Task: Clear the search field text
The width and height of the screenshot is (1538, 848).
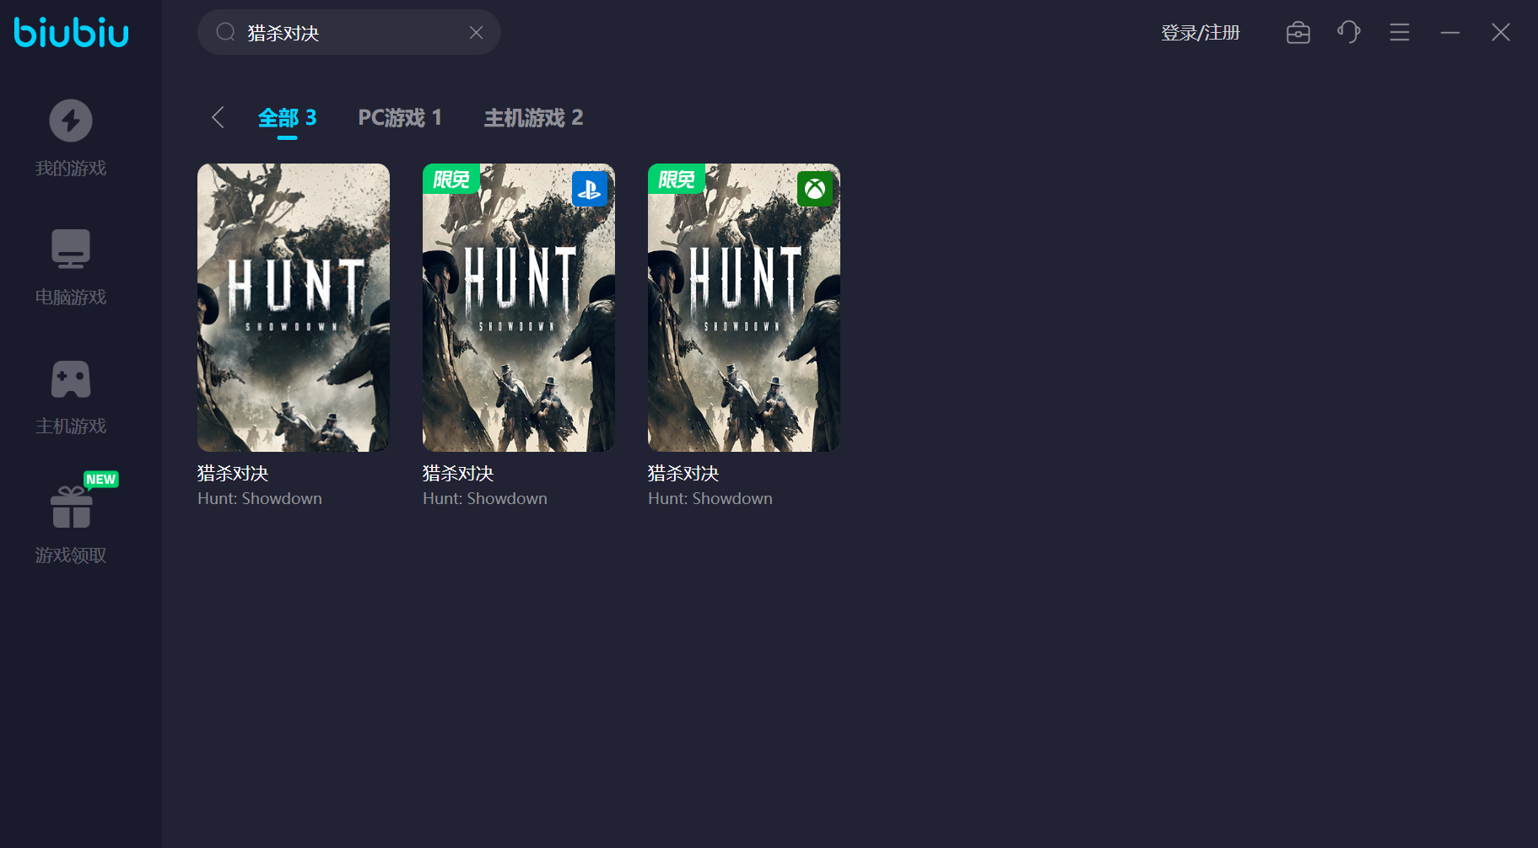Action: (x=476, y=33)
